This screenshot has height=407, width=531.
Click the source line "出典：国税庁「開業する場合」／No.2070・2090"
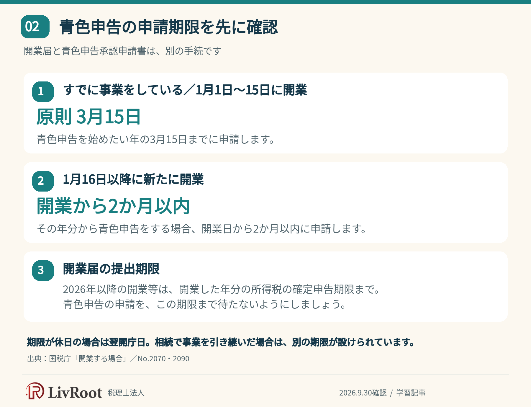(108, 359)
